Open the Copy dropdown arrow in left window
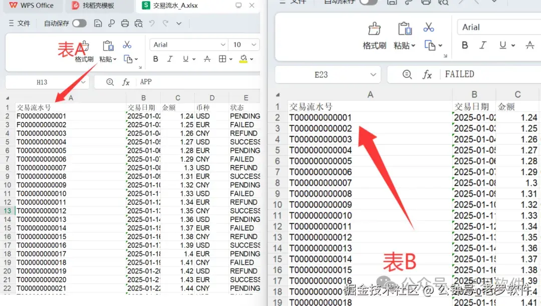The width and height of the screenshot is (541, 306). coord(136,59)
